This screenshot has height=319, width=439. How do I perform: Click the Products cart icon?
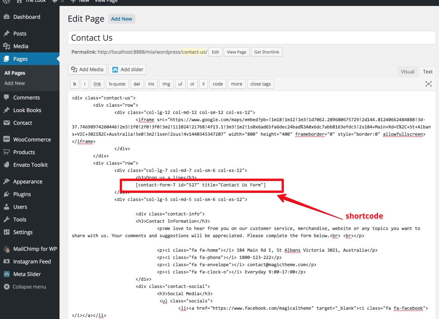click(6, 152)
